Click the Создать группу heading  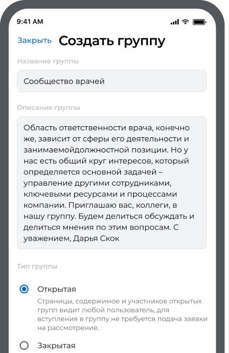tap(112, 41)
